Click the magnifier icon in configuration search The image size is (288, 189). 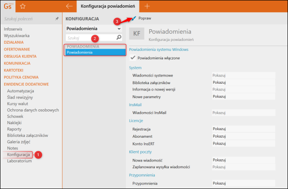(x=119, y=37)
